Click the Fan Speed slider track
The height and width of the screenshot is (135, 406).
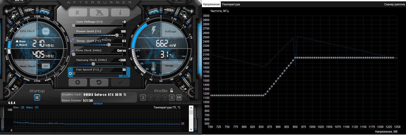click(98, 74)
